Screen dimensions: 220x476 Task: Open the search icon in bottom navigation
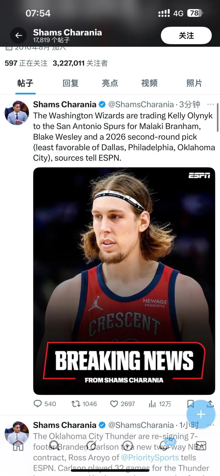click(54, 446)
